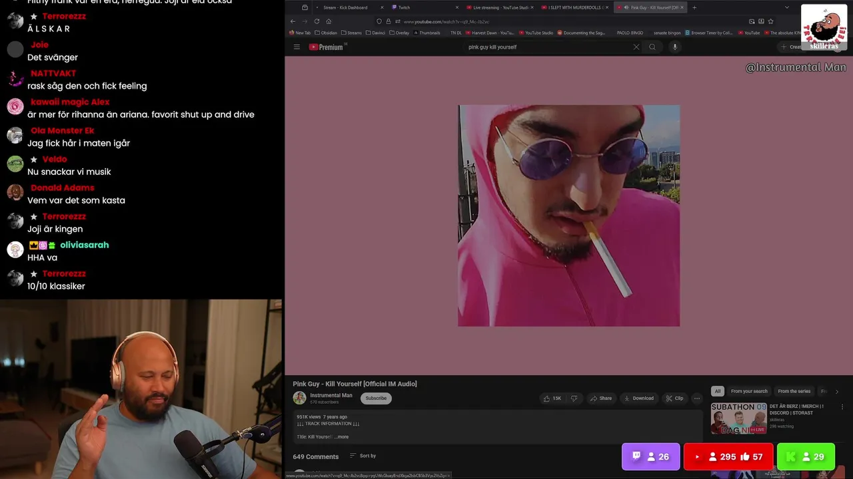853x479 pixels.
Task: Share the video
Action: [600, 399]
